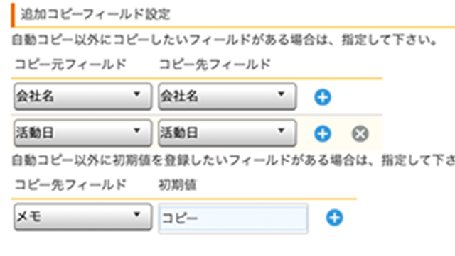
Task: Click the description about registering 初期値 fields
Action: [233, 160]
